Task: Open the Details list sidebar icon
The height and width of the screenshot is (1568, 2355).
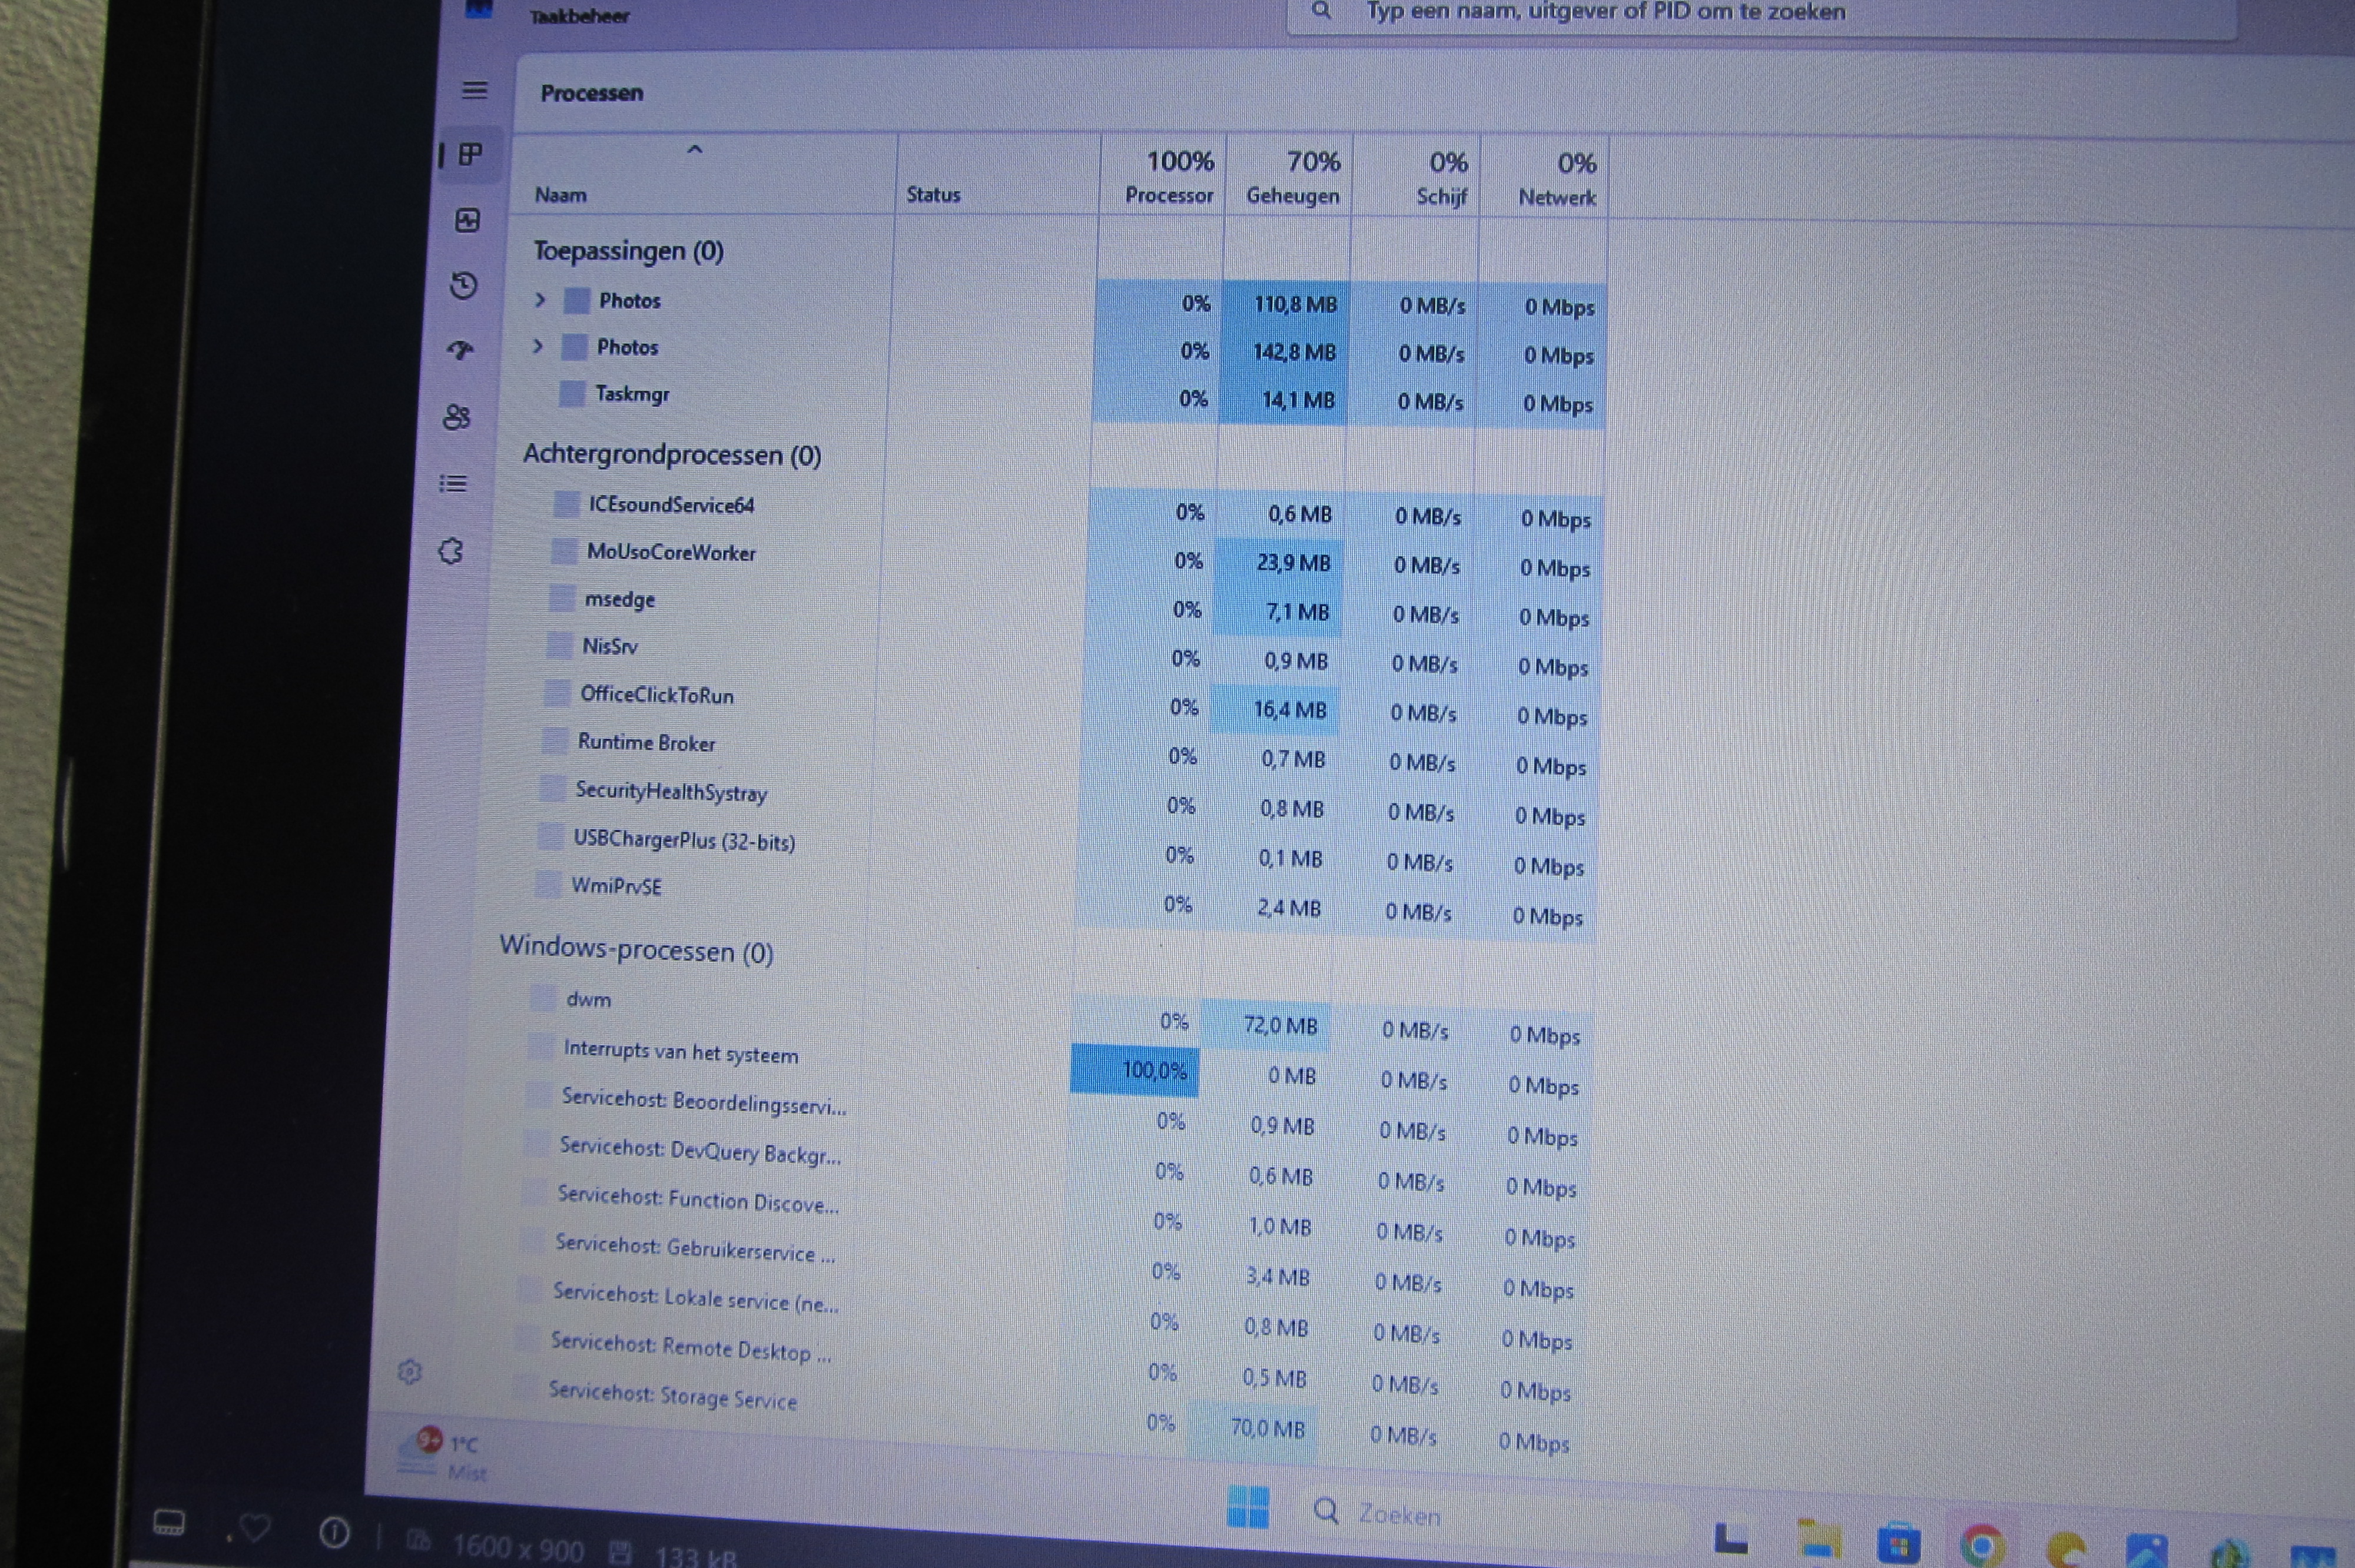Action: pos(453,484)
